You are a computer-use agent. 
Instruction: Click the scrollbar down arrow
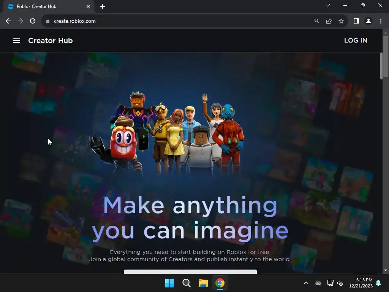coord(386,270)
